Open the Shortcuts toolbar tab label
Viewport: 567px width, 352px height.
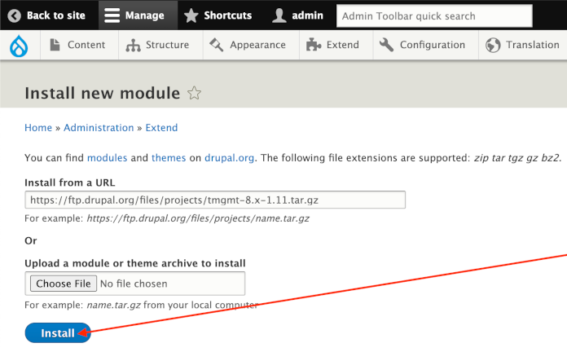click(228, 15)
